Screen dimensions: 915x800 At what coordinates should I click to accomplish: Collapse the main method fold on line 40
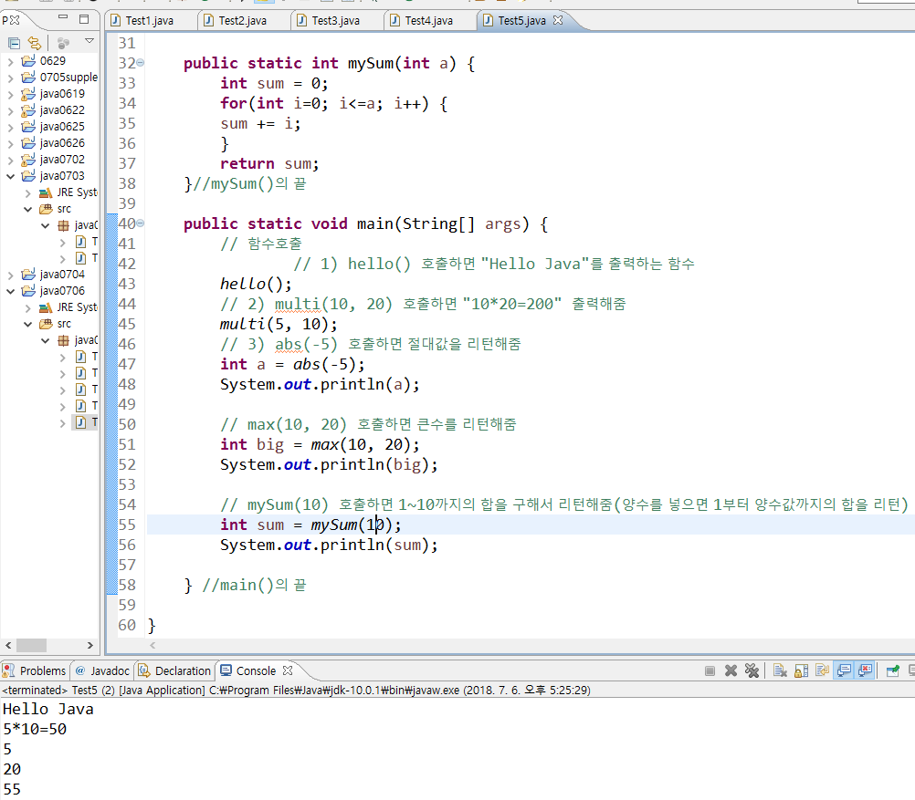coord(140,223)
